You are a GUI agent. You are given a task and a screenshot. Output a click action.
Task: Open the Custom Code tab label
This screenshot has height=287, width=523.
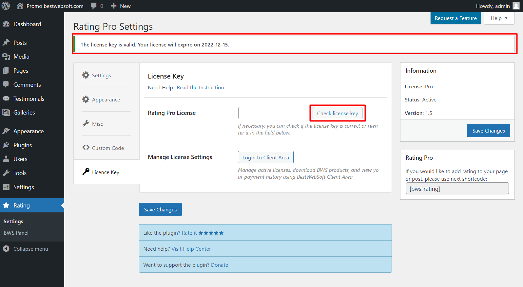pos(108,148)
